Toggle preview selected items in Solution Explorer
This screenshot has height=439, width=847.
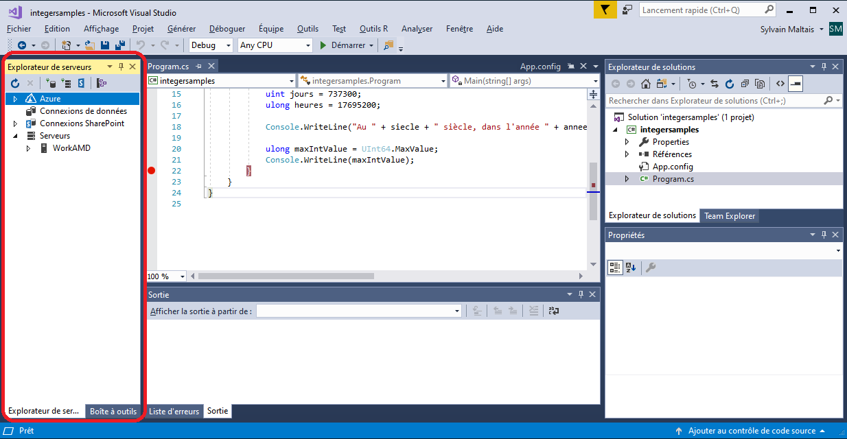coord(796,84)
